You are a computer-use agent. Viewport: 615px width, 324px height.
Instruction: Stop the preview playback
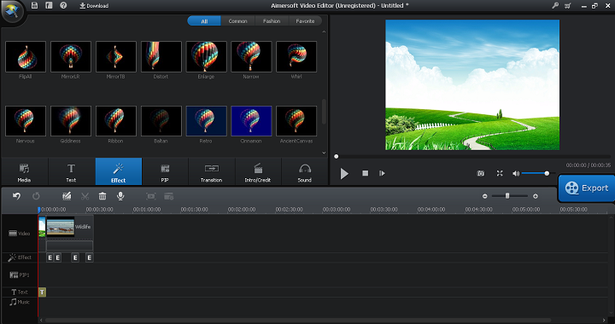[x=366, y=173]
